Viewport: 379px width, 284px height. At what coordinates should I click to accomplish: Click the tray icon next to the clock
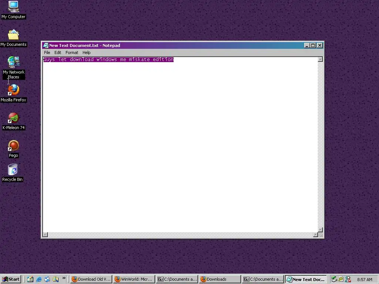click(x=348, y=279)
